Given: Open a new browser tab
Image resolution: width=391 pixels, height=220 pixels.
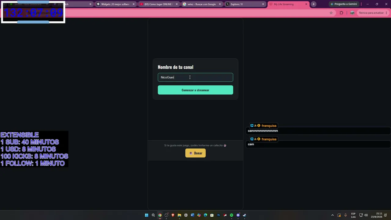Looking at the screenshot, I should [x=313, y=4].
